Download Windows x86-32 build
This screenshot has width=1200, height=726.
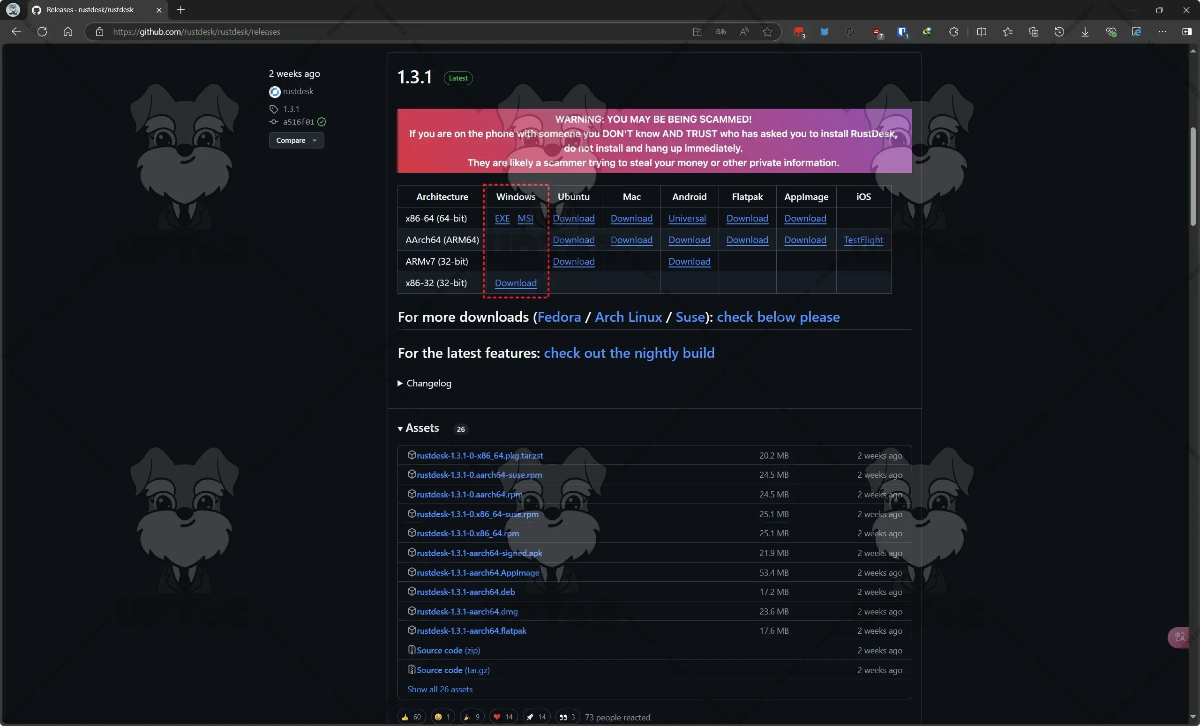coord(515,283)
